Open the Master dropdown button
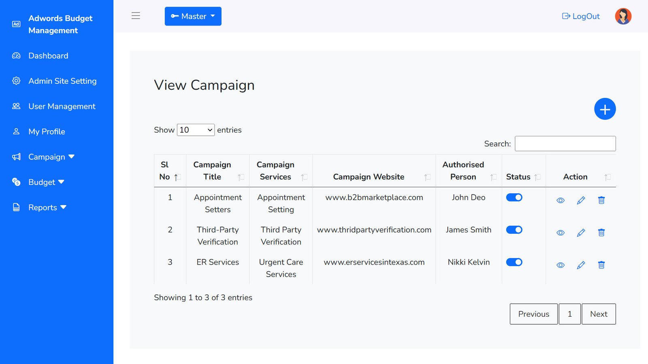The height and width of the screenshot is (364, 648). click(193, 16)
